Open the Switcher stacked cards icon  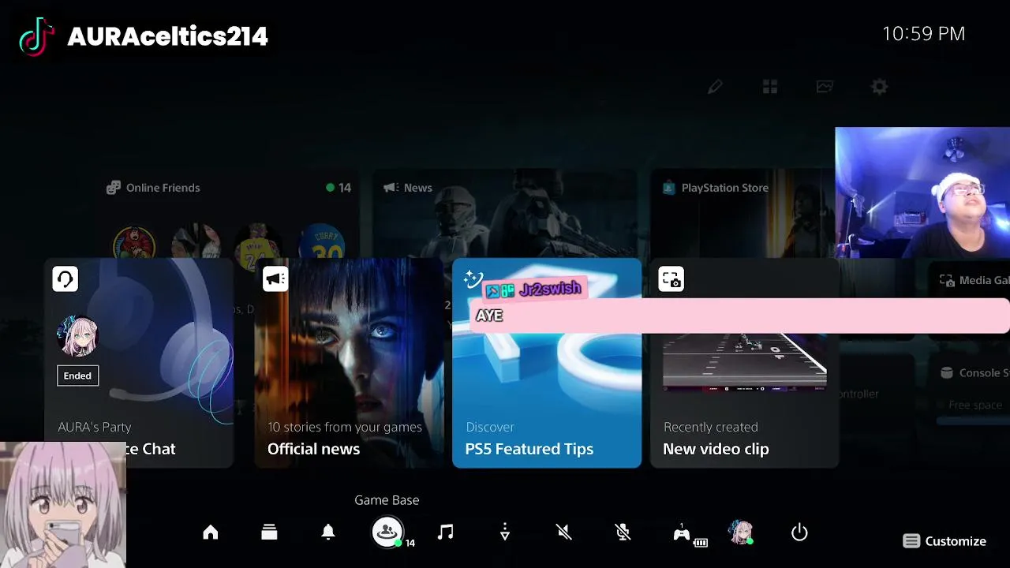269,532
